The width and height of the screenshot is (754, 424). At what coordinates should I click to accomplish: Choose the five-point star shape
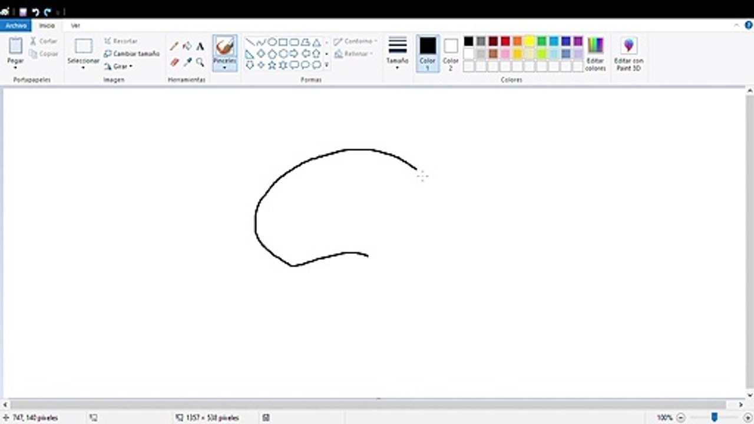[272, 65]
